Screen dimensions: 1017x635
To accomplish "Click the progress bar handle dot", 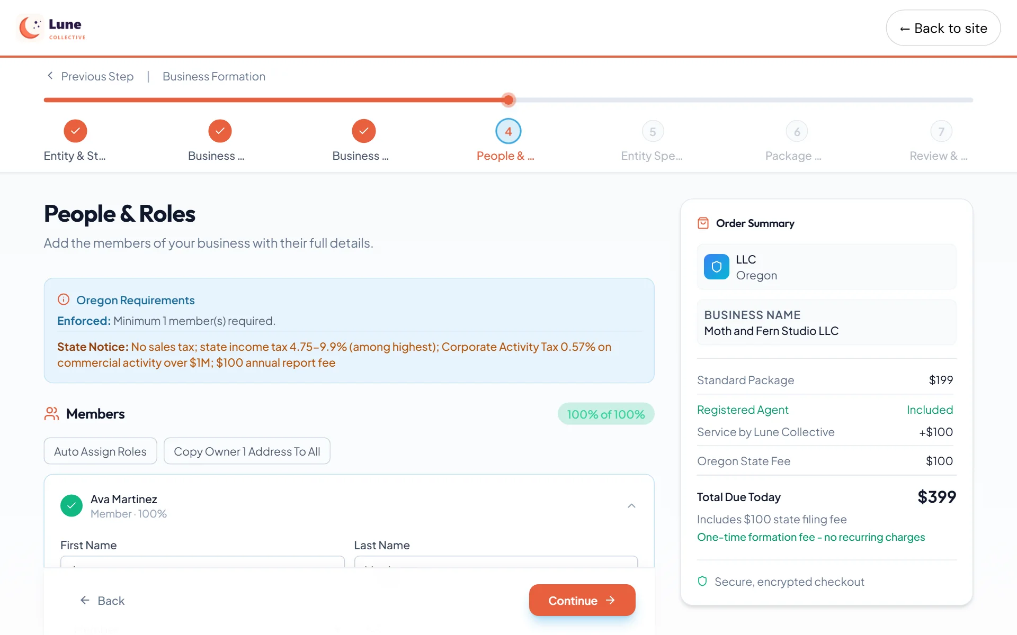I will pos(508,99).
